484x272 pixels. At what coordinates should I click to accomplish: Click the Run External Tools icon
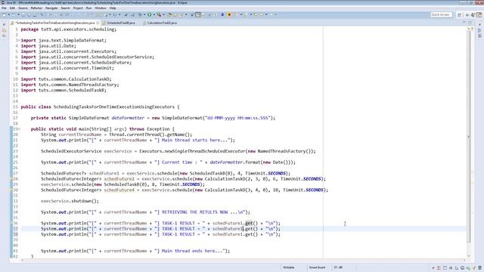159,14
